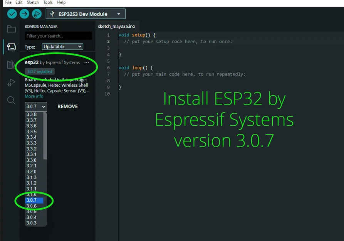This screenshot has height=241, width=344.
Task: Select version 3.1.2 in the list
Action: (x=34, y=183)
